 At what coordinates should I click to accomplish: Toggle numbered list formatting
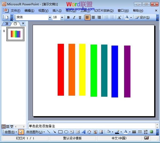(x=106, y=17)
